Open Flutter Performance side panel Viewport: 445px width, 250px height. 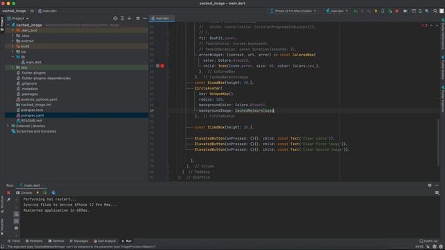pyautogui.click(x=442, y=34)
